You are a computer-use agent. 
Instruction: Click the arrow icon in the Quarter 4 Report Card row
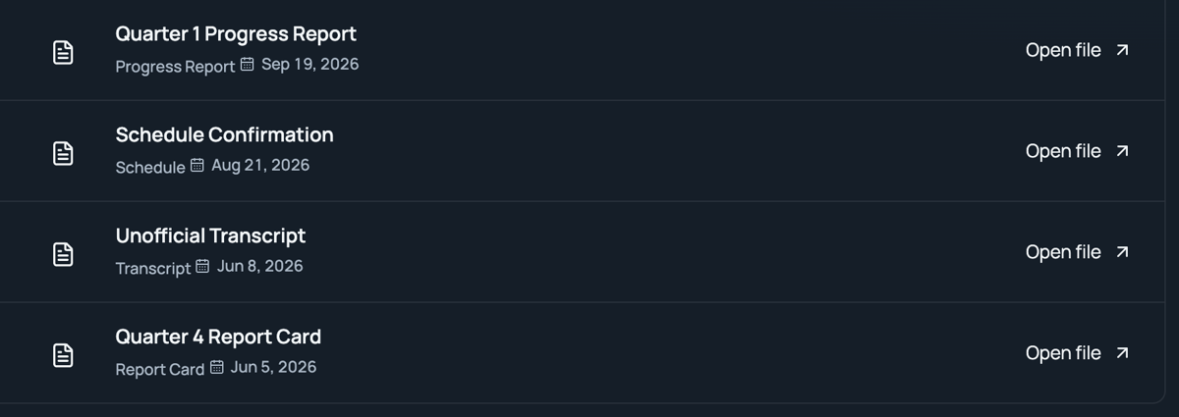tap(1123, 353)
